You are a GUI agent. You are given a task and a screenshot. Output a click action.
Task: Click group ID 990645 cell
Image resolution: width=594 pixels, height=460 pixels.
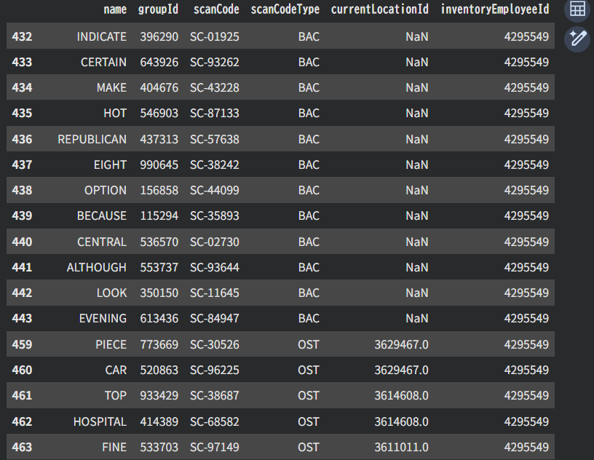[159, 164]
